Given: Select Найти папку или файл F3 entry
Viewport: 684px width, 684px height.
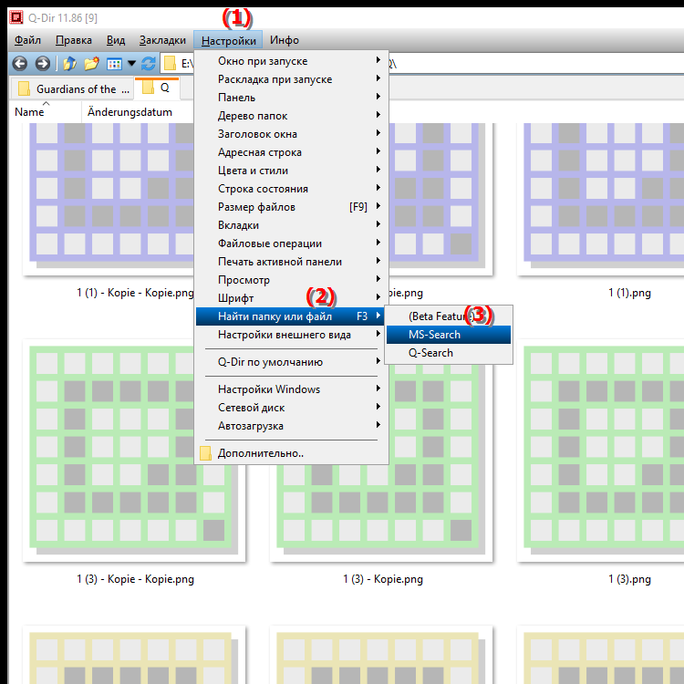Looking at the screenshot, I should [x=291, y=316].
